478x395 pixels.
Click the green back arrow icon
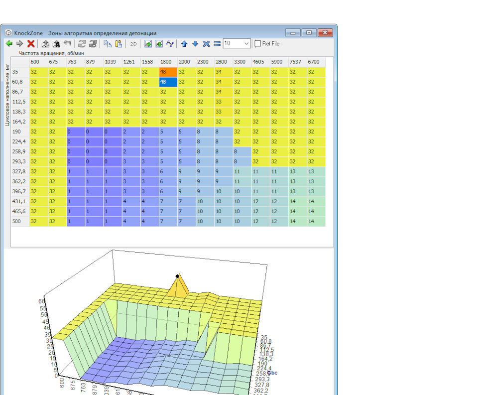pyautogui.click(x=9, y=44)
